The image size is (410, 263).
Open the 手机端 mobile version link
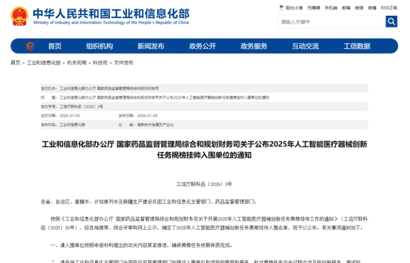(x=331, y=8)
